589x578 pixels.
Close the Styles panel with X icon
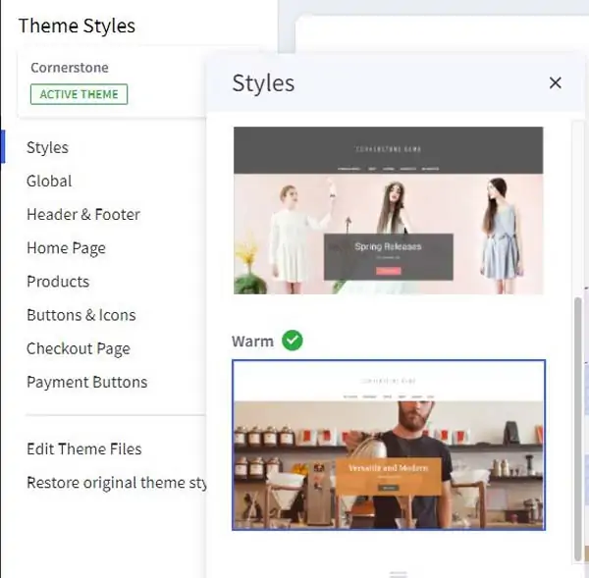point(555,82)
